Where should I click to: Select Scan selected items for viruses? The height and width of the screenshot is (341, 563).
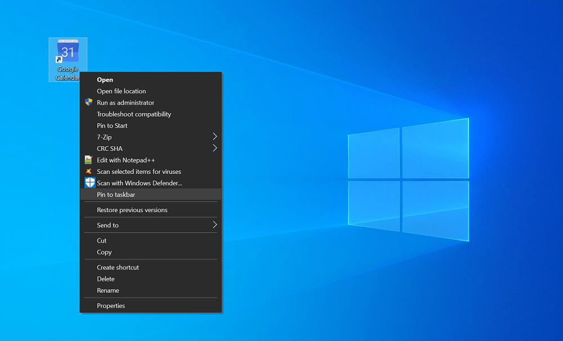tap(151, 172)
